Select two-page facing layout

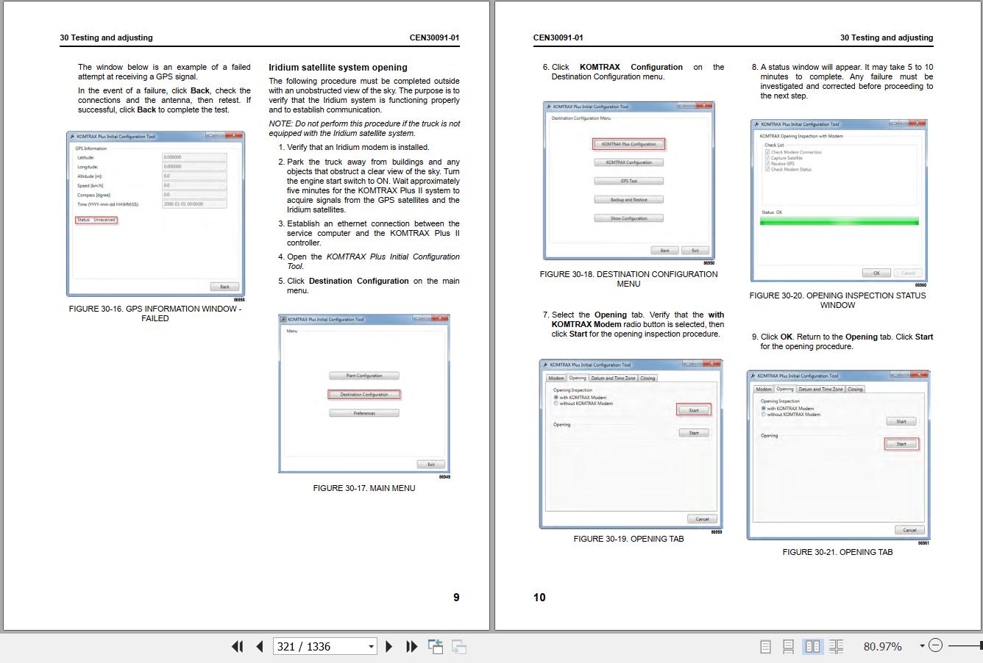point(812,646)
